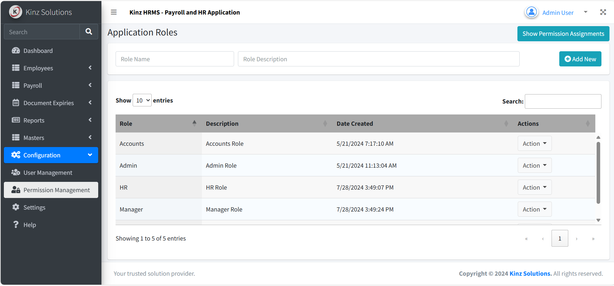The image size is (614, 286).
Task: Collapse the Configuration submenu chevron
Action: click(x=90, y=155)
